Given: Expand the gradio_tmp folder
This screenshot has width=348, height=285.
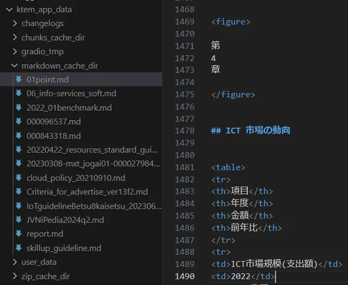Looking at the screenshot, I should pos(15,52).
